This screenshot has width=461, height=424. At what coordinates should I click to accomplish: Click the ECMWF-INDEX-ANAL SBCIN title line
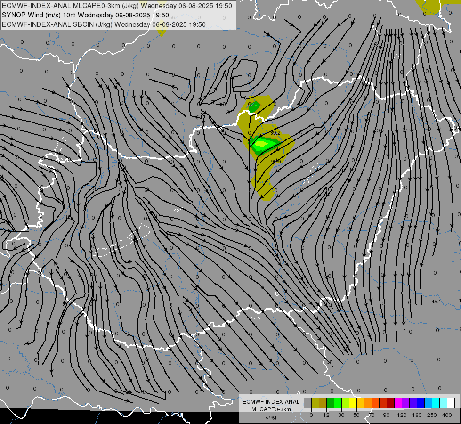104,24
